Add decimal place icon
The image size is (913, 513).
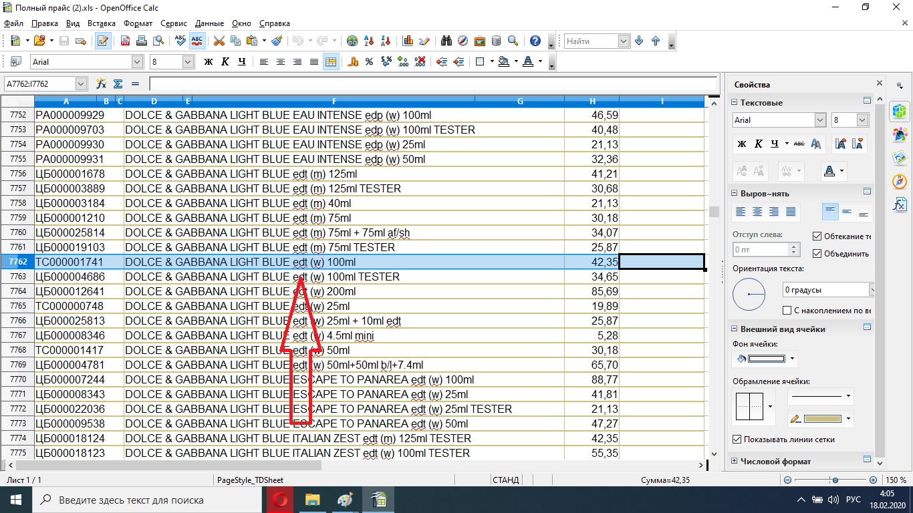click(x=402, y=61)
